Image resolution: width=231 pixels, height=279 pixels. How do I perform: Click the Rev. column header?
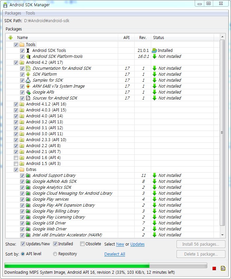[x=143, y=38]
